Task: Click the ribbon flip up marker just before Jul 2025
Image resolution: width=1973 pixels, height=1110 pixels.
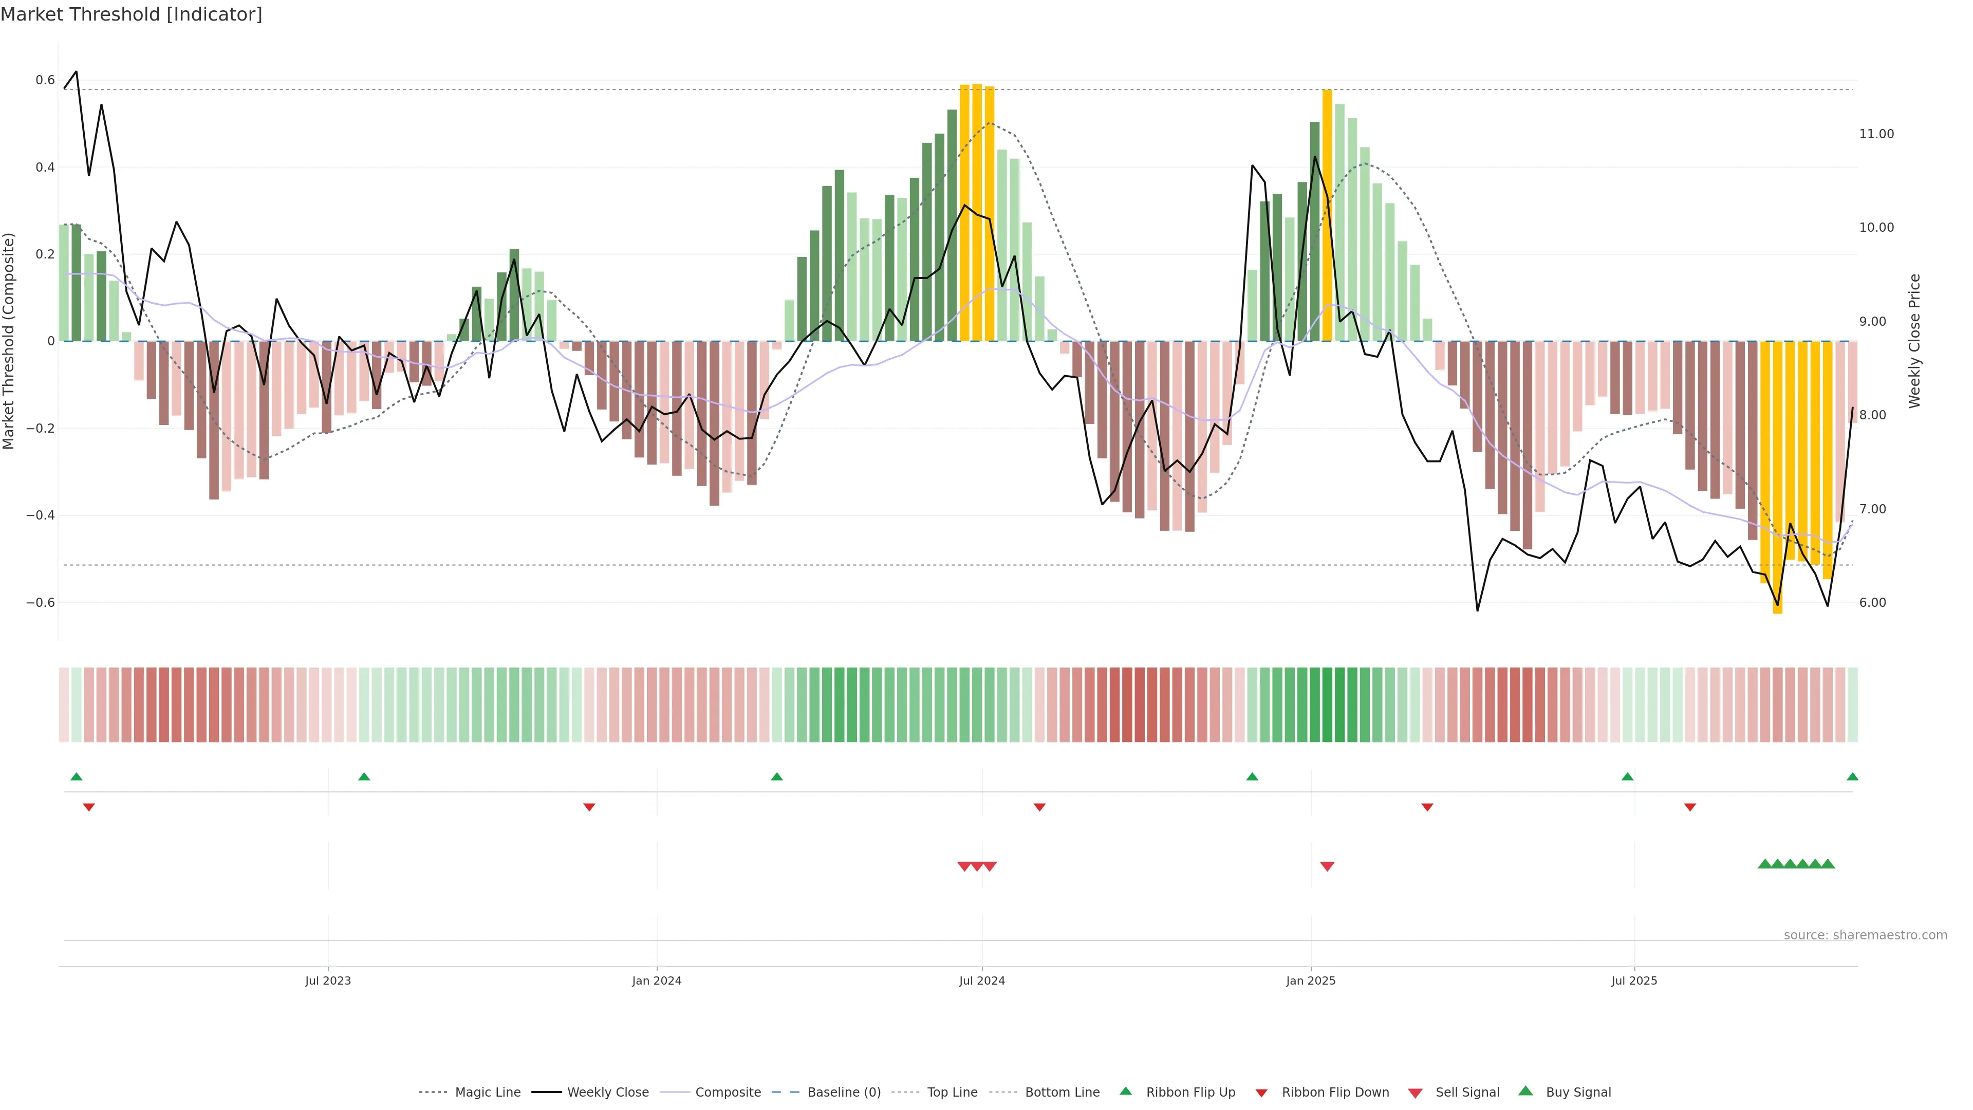Action: (x=1628, y=777)
